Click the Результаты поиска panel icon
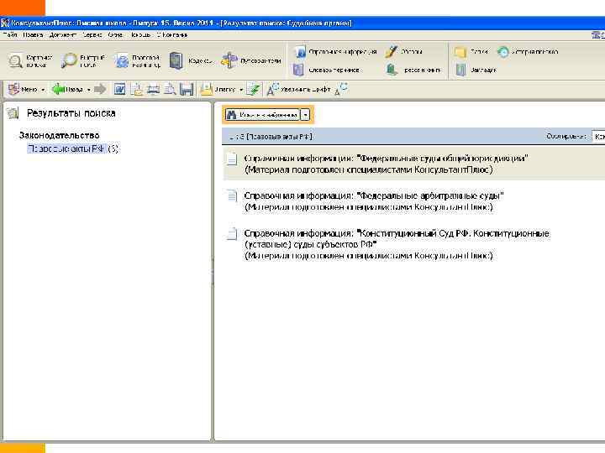The width and height of the screenshot is (605, 453). click(13, 113)
